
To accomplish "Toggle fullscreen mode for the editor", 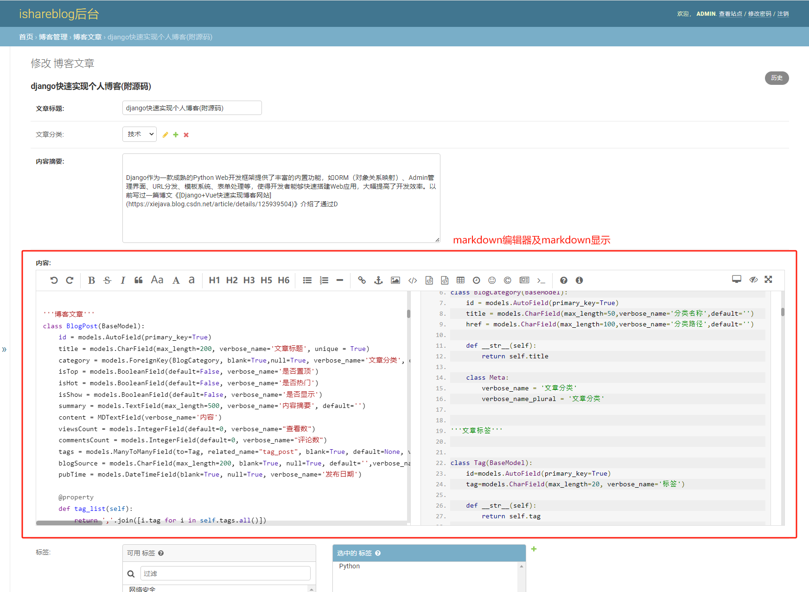I will (768, 279).
